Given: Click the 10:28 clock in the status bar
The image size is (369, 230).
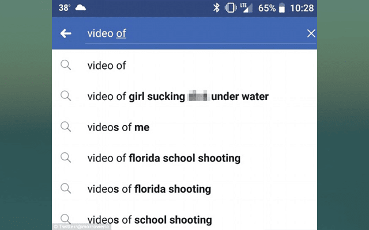Looking at the screenshot, I should 302,8.
